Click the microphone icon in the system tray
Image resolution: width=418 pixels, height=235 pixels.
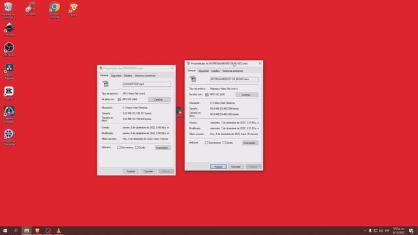370,230
